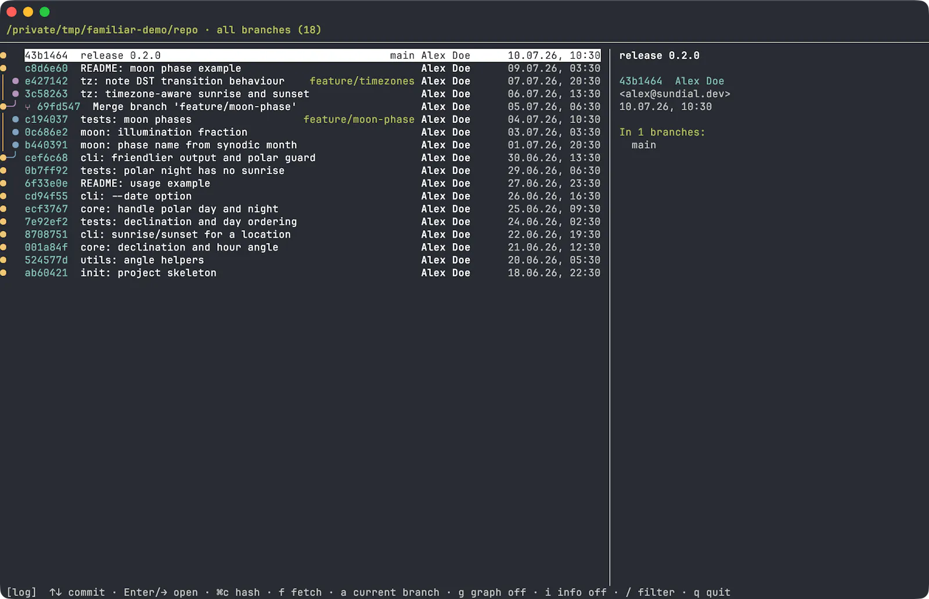Click the merge icon beside commit 69fd547
929x599 pixels.
pos(28,107)
